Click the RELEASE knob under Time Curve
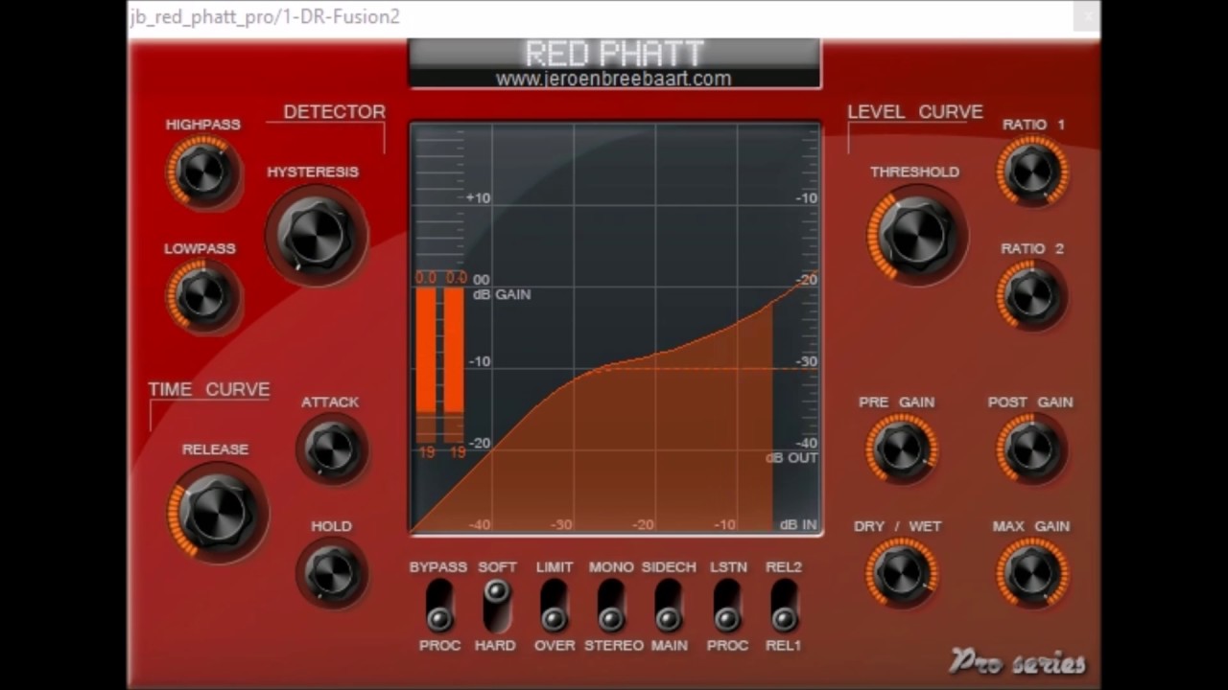 tap(216, 513)
